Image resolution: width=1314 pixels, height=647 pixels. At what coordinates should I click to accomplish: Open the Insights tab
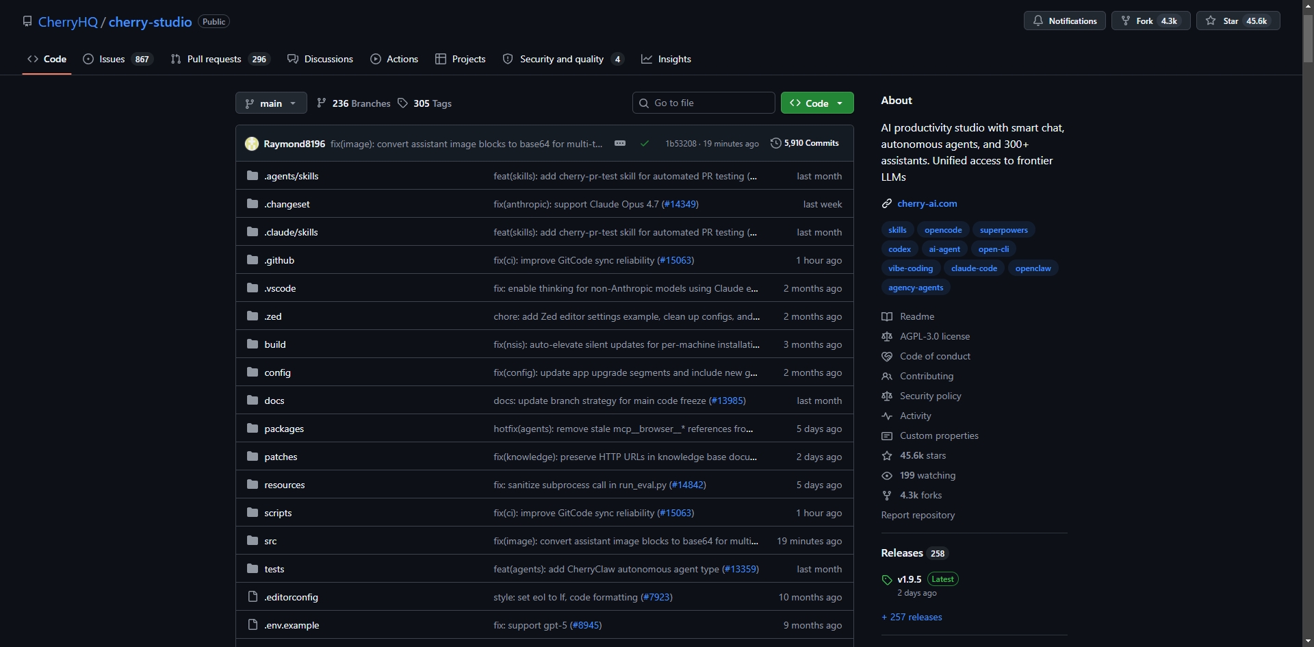[666, 59]
